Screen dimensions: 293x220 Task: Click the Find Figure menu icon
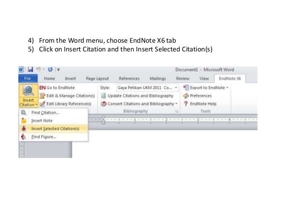[23, 137]
